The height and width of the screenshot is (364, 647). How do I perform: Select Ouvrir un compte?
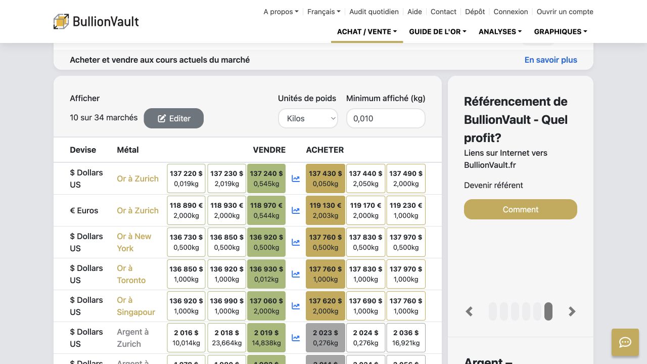(565, 12)
